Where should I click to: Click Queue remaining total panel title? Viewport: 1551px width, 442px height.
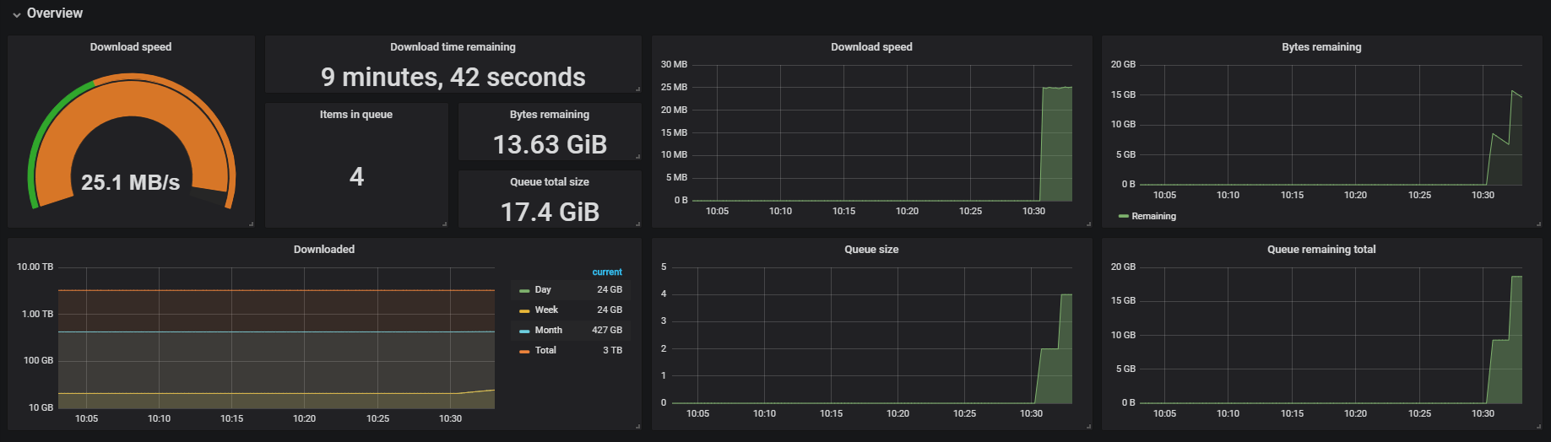tap(1321, 250)
